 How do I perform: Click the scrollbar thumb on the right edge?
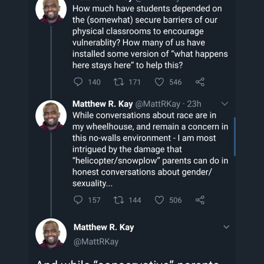pos(235,136)
